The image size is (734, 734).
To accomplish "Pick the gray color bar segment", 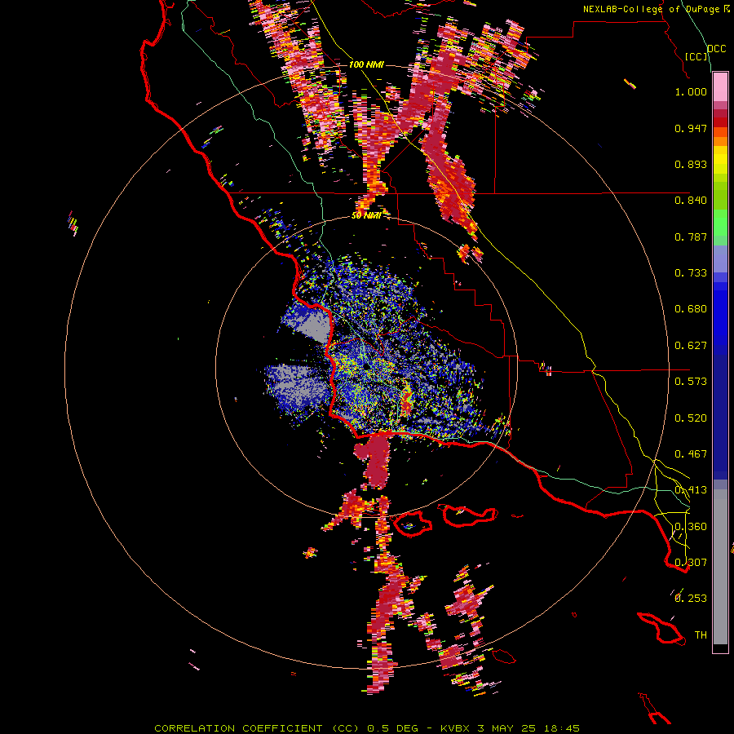I will pos(720,567).
